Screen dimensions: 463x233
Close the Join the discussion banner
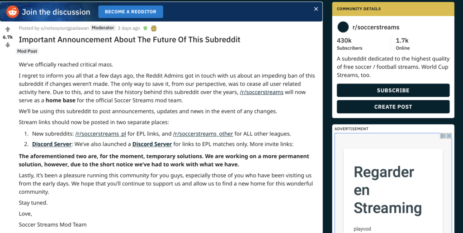(x=316, y=9)
